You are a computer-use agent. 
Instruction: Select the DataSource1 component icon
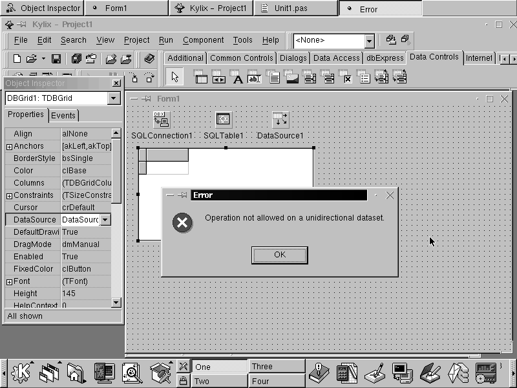(280, 120)
